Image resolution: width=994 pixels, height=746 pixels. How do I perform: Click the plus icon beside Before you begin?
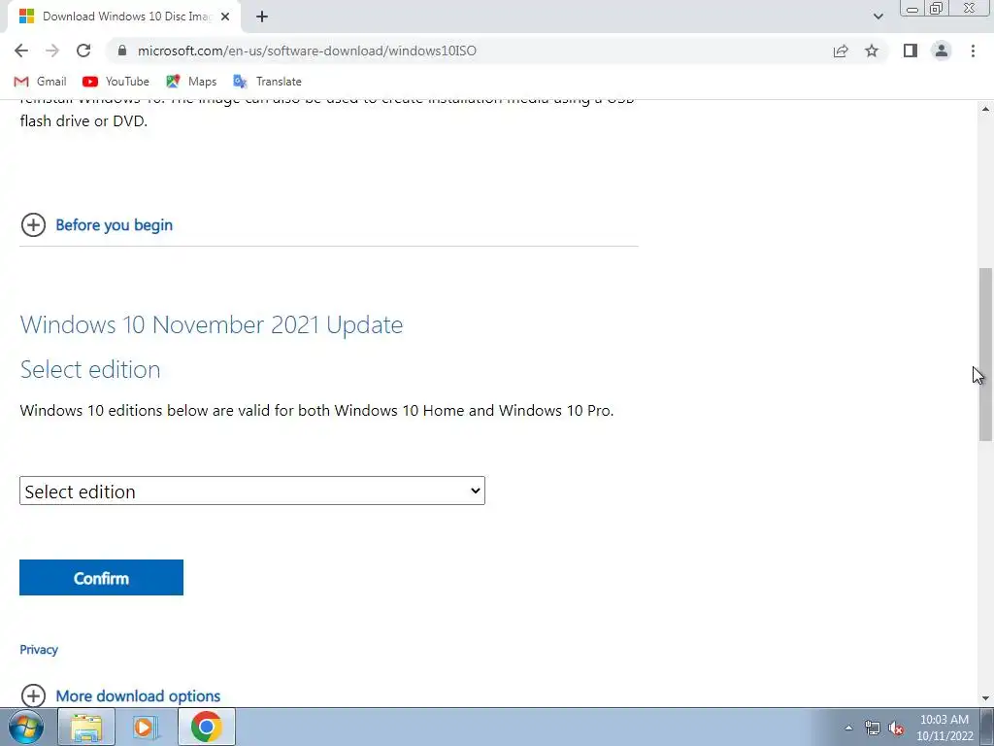click(33, 224)
